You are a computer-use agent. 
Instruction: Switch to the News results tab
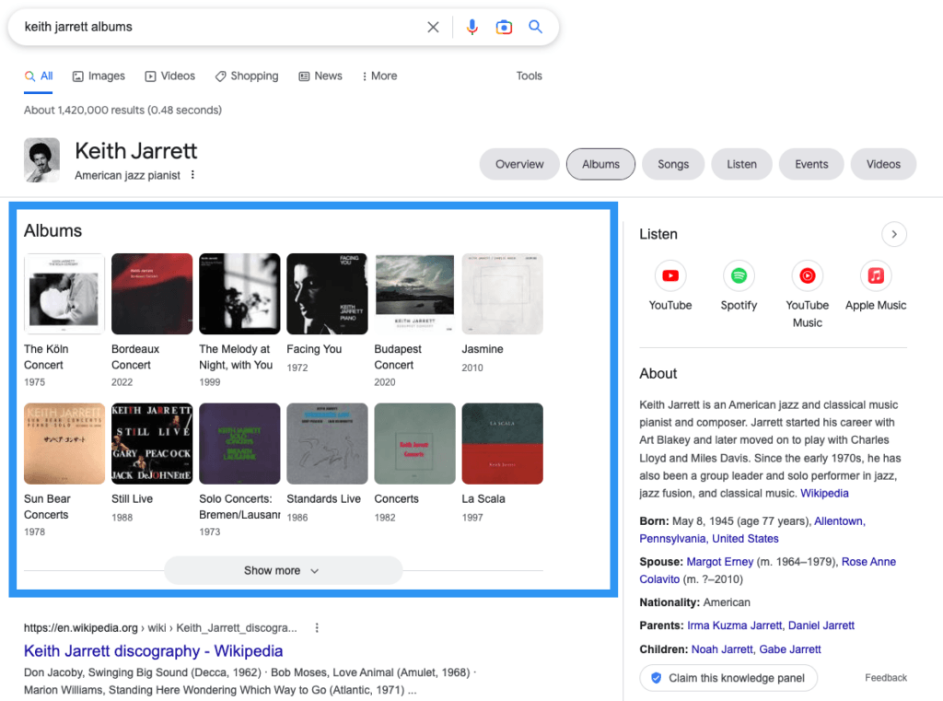tap(320, 76)
